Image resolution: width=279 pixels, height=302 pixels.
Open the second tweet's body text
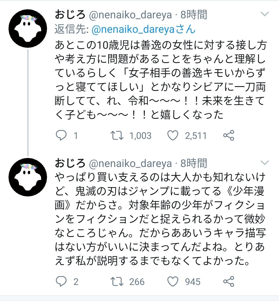(160, 219)
